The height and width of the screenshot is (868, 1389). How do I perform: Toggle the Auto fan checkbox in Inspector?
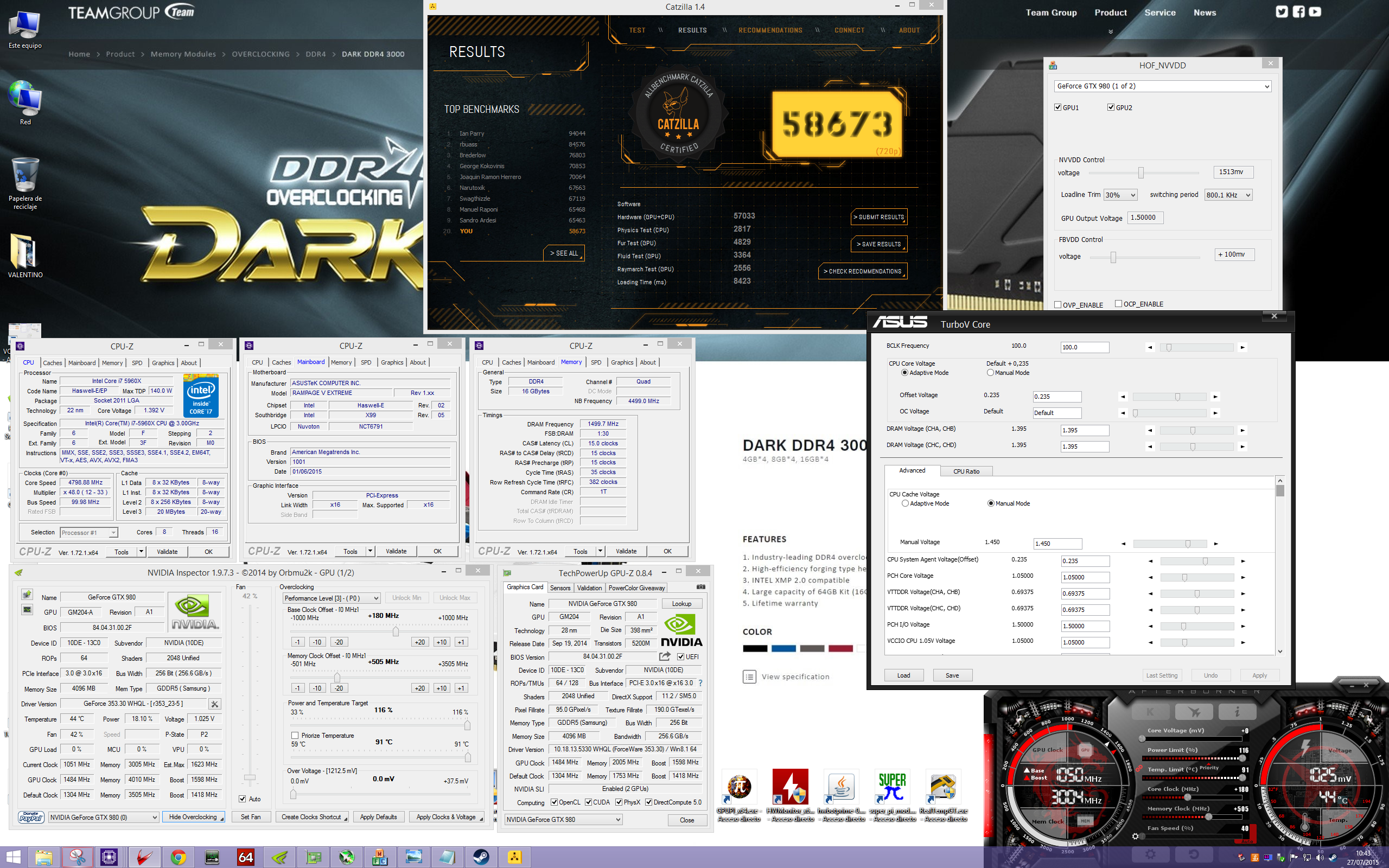point(242,799)
